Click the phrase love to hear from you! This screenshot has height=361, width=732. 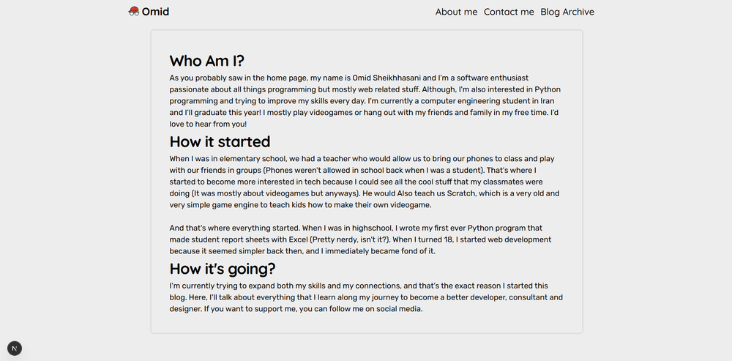[208, 124]
